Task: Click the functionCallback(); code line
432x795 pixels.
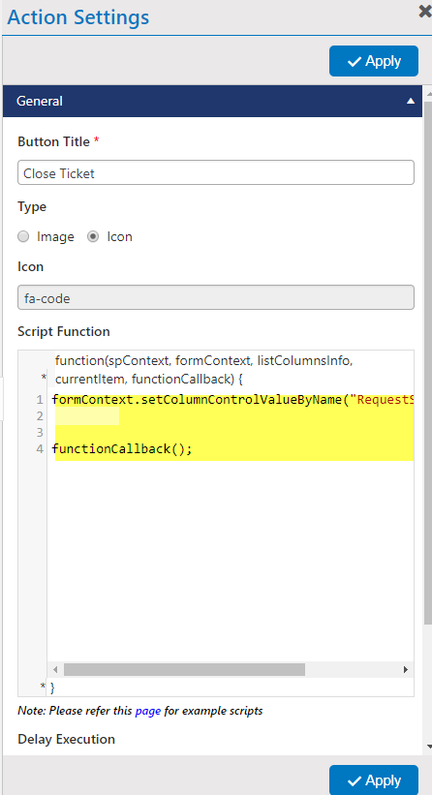Action: [122, 449]
